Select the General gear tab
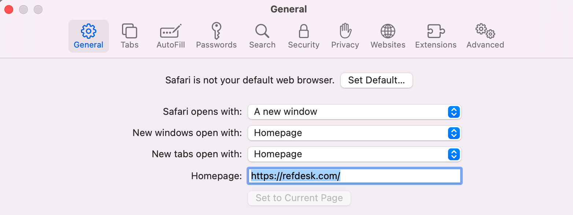 pyautogui.click(x=89, y=36)
